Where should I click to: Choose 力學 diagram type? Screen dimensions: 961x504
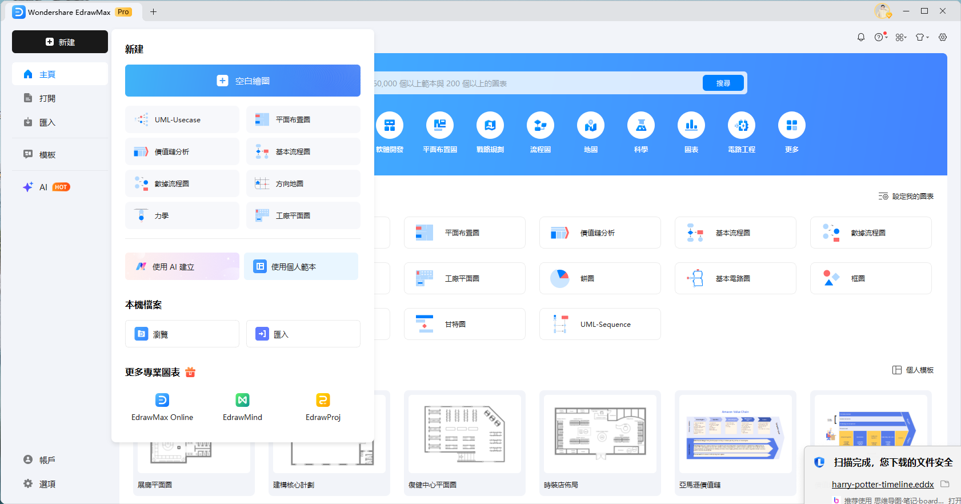pyautogui.click(x=182, y=215)
